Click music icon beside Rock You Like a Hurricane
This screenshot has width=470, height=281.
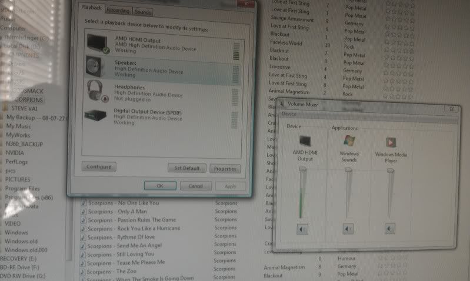(x=83, y=229)
